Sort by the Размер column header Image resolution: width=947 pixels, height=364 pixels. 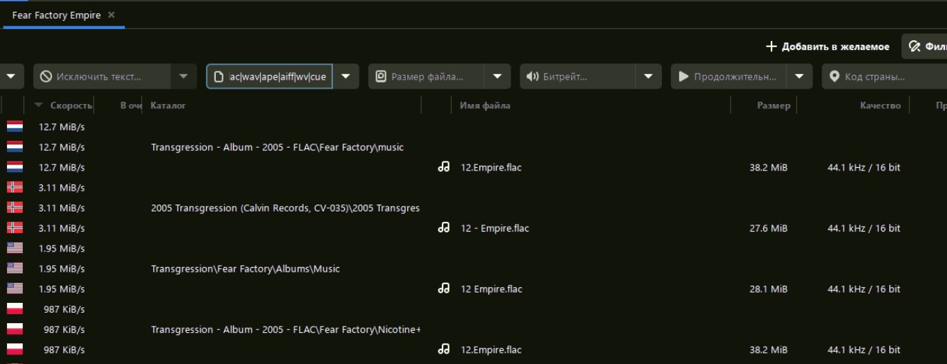tap(773, 105)
